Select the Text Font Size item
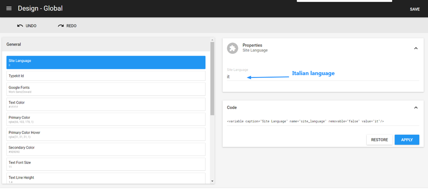This screenshot has height=191, width=428. pos(106,164)
